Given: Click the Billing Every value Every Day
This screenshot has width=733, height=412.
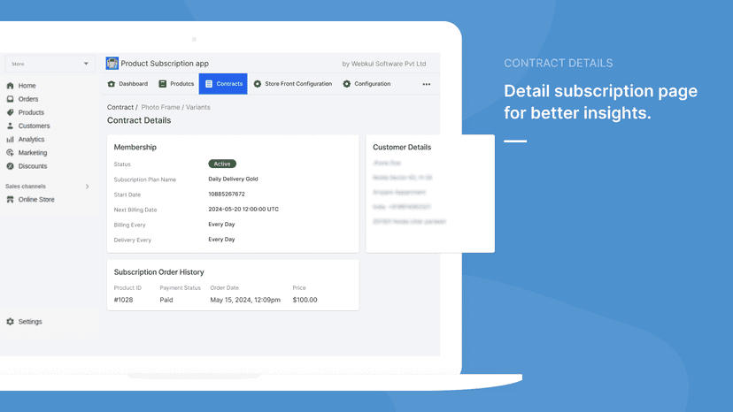Looking at the screenshot, I should [221, 225].
